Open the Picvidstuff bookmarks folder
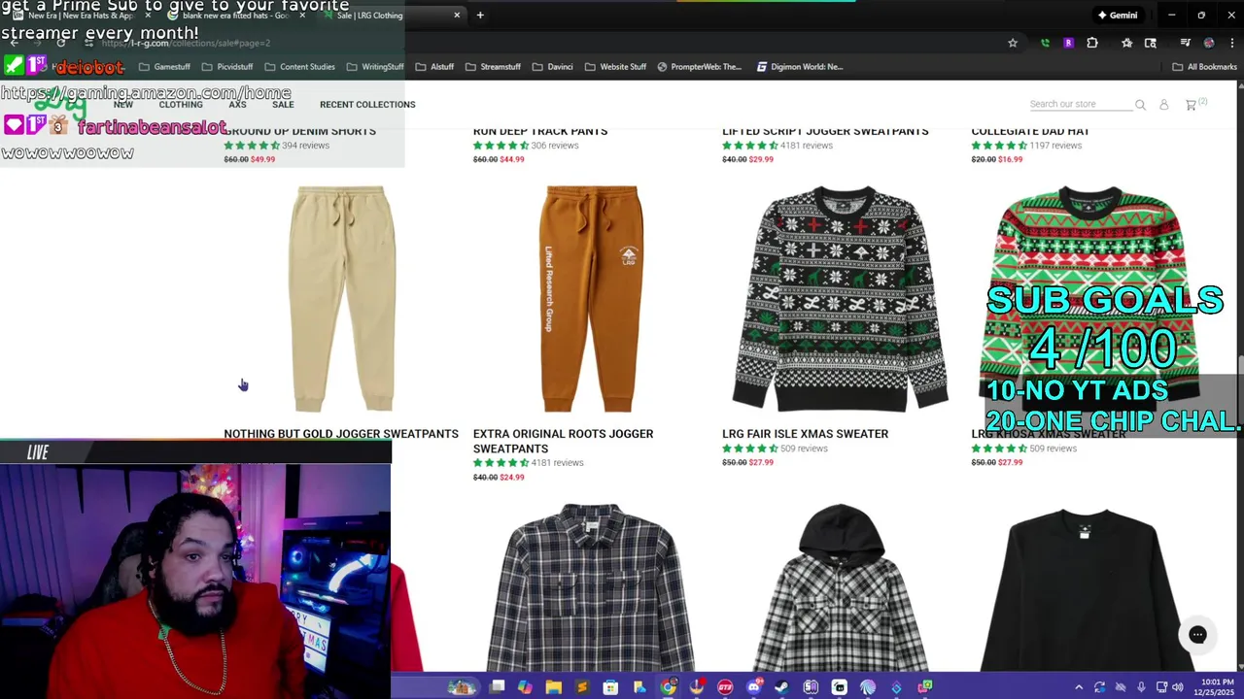The image size is (1244, 699). pos(227,67)
